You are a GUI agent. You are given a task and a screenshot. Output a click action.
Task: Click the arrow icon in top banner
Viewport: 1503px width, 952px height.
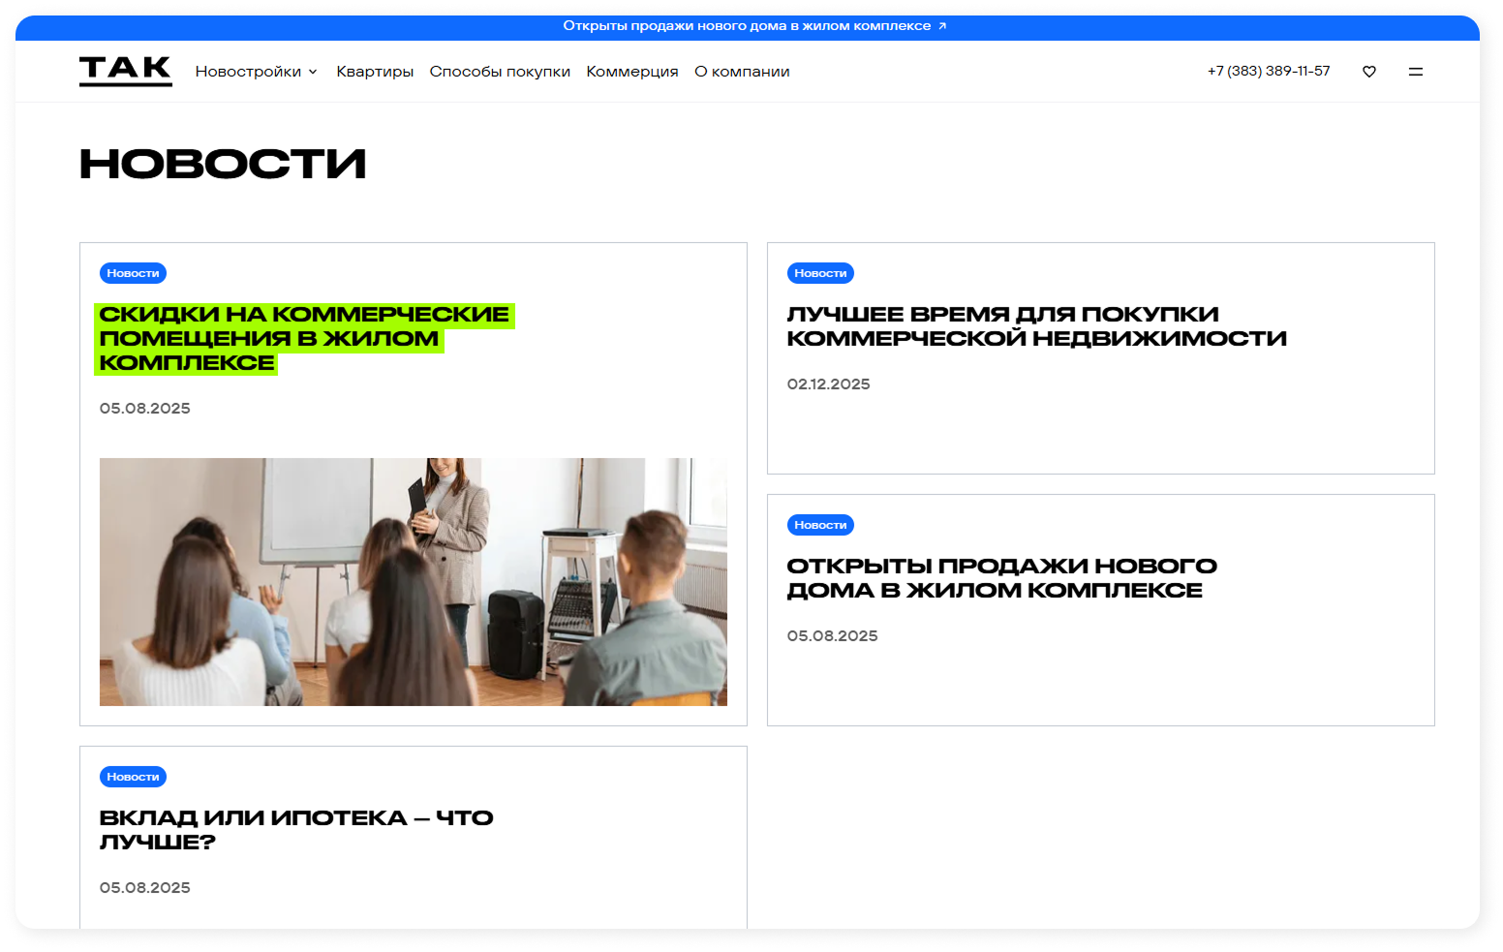click(942, 26)
